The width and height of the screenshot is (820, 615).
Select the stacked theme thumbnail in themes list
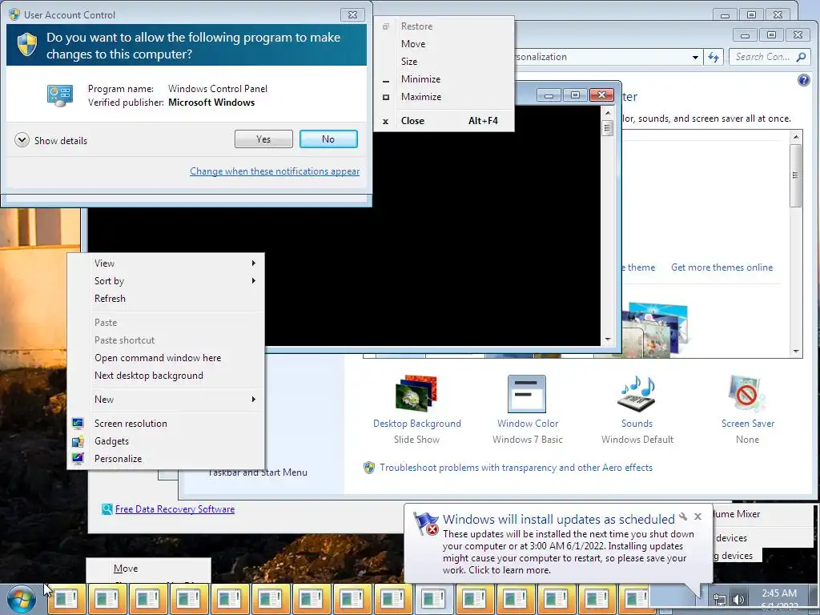654,329
